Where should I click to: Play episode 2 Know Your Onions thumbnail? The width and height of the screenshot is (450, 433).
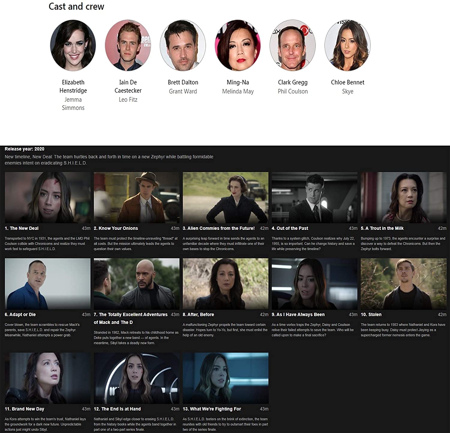point(136,197)
